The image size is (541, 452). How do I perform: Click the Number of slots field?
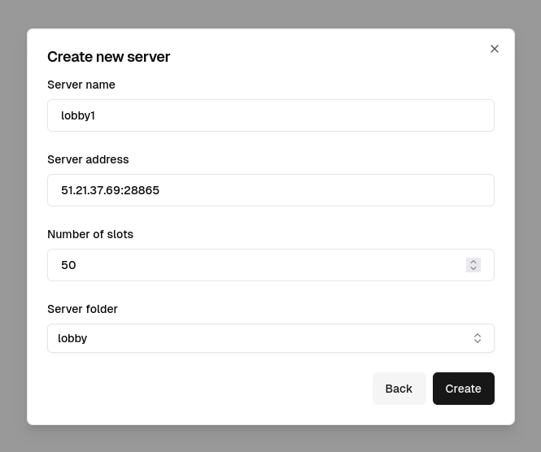pos(271,265)
